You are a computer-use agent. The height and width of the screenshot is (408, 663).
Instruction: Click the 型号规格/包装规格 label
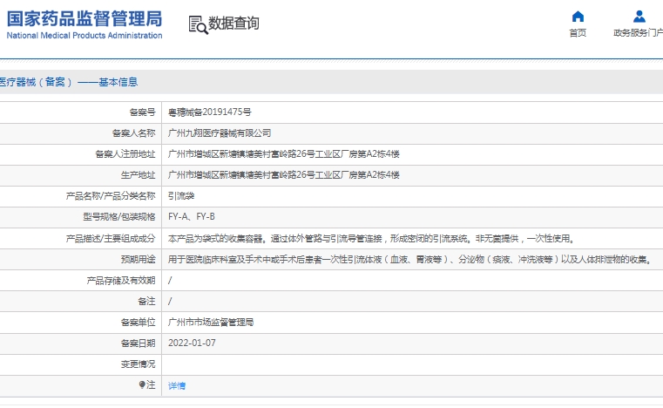point(119,217)
